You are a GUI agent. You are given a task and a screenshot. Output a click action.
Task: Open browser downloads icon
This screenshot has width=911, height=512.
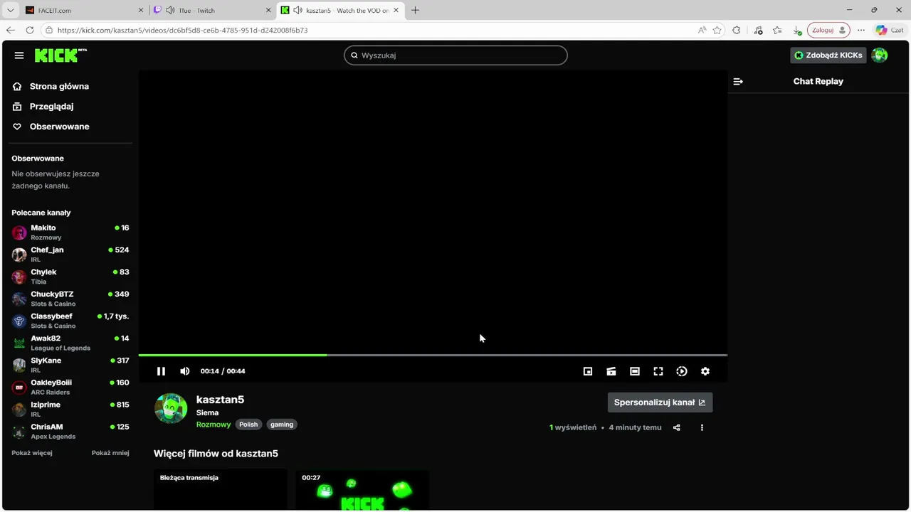point(797,30)
